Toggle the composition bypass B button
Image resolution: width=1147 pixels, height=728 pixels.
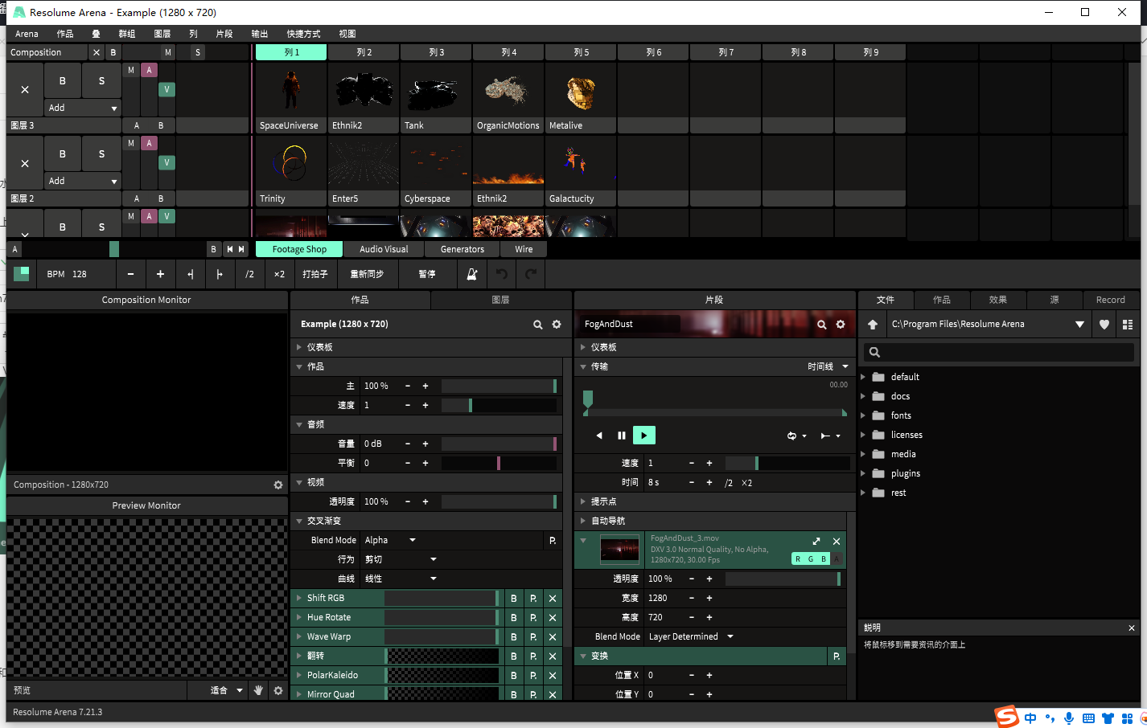pyautogui.click(x=113, y=52)
